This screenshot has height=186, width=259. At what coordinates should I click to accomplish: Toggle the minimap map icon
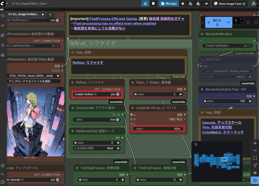coord(255,180)
